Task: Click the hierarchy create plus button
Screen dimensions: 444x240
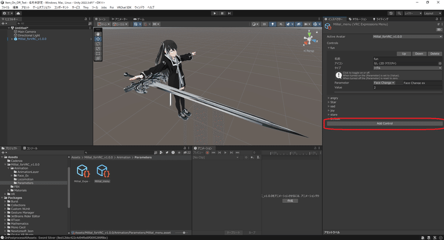Action: [x=4, y=23]
